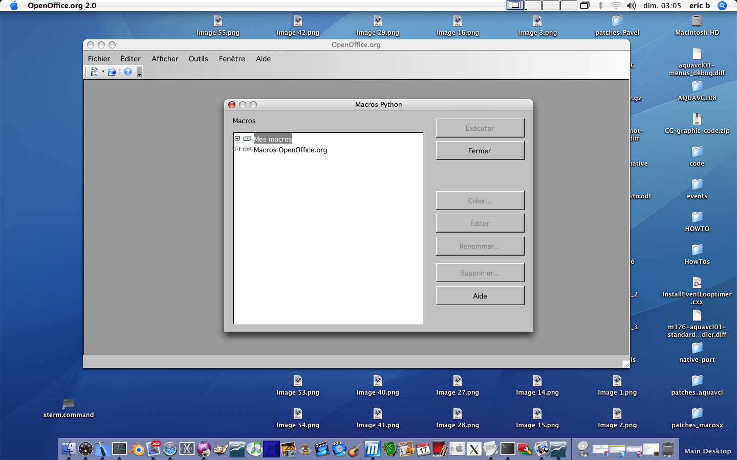
Task: Click the Open file folder toolbar icon
Action: (112, 72)
